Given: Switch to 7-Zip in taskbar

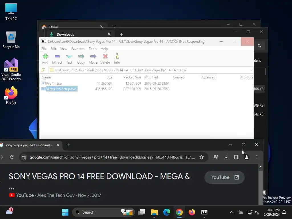Looking at the screenshot, I should [204, 212].
